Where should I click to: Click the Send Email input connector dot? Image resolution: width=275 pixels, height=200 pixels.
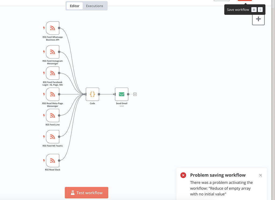[115, 94]
